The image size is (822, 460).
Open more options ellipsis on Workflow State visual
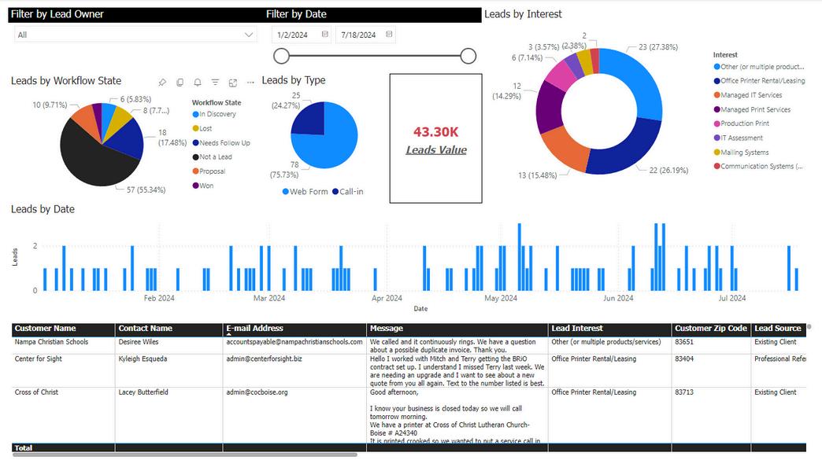pyautogui.click(x=250, y=83)
